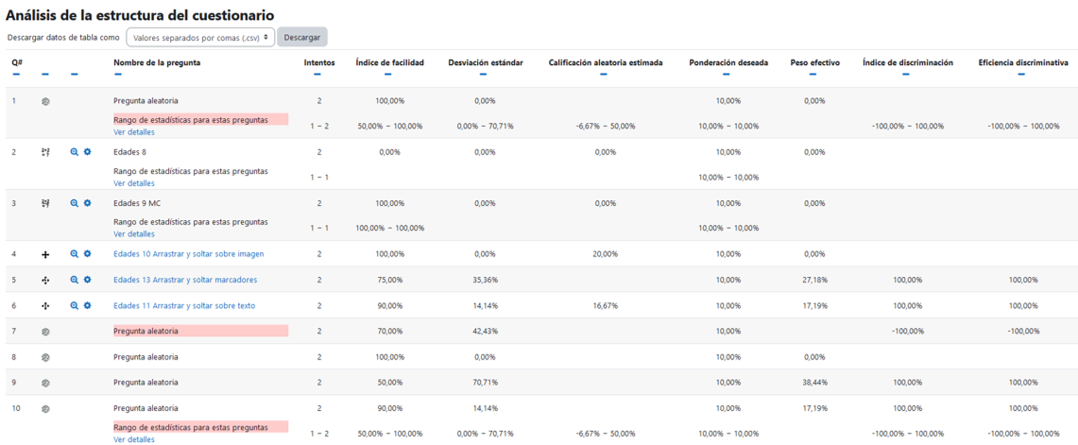This screenshot has width=1078, height=445.
Task: Open the download format dropdown
Action: pos(200,38)
